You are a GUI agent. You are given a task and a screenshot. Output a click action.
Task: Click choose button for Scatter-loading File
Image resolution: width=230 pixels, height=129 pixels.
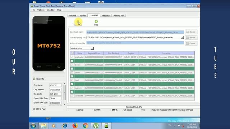coord(191,38)
